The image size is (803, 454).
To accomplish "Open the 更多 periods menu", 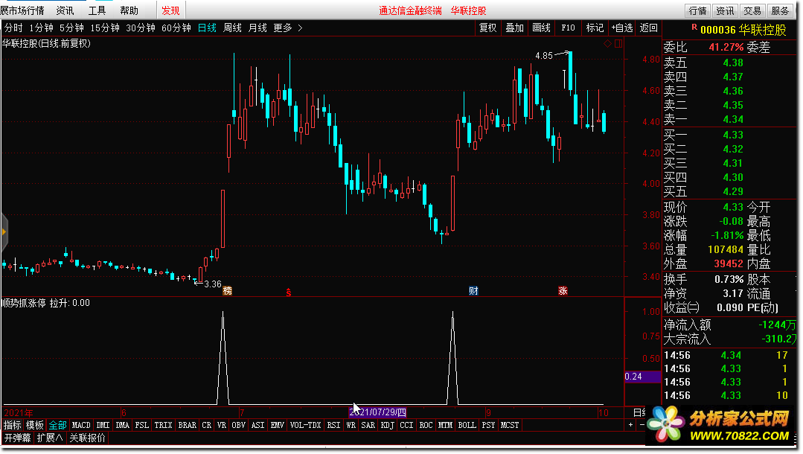I will tap(283, 28).
